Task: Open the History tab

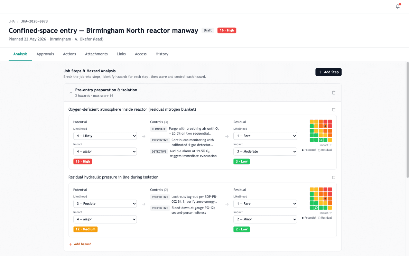Action: tap(162, 54)
